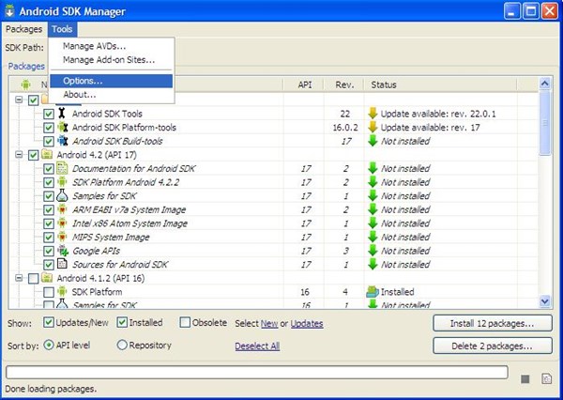Click the Sources for Android SDK icon
The height and width of the screenshot is (400, 563).
tap(64, 265)
